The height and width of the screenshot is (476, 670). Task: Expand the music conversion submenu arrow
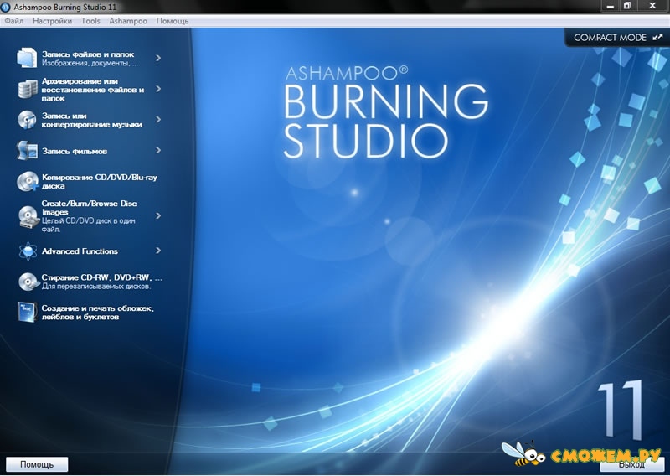(x=158, y=120)
